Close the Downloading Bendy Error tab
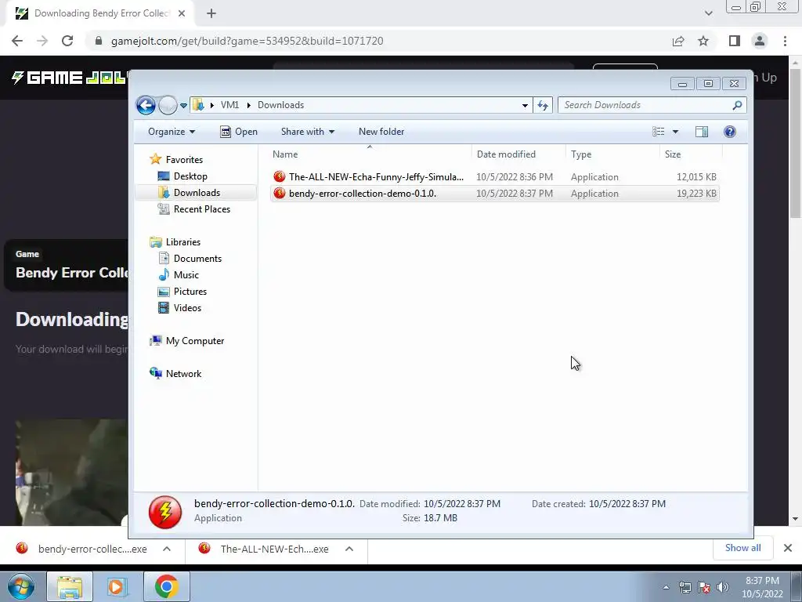The image size is (802, 602). (182, 13)
